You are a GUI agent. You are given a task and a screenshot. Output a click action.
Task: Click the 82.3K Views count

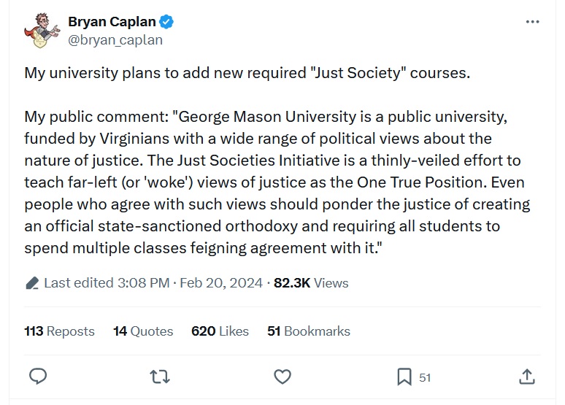[311, 283]
